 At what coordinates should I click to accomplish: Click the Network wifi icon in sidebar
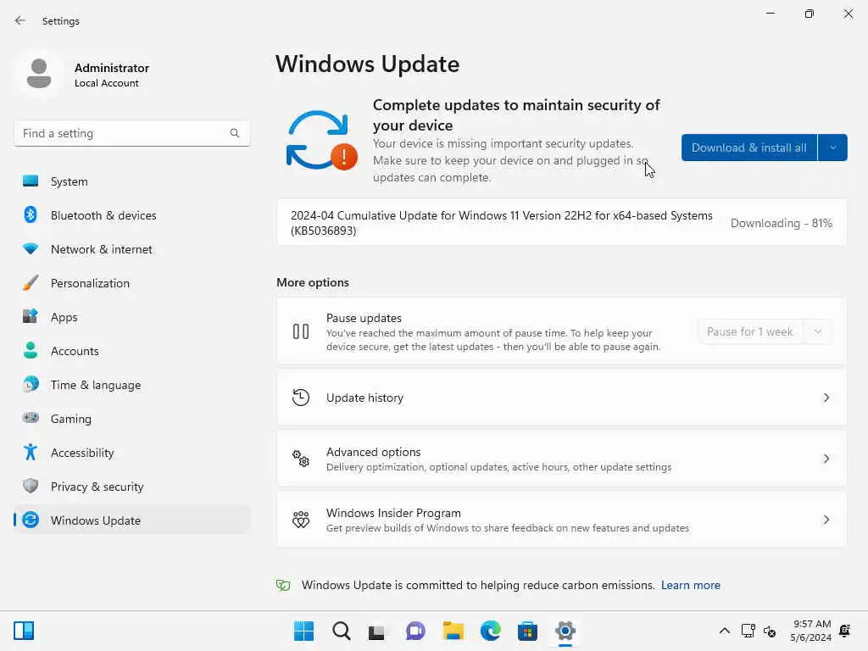31,249
